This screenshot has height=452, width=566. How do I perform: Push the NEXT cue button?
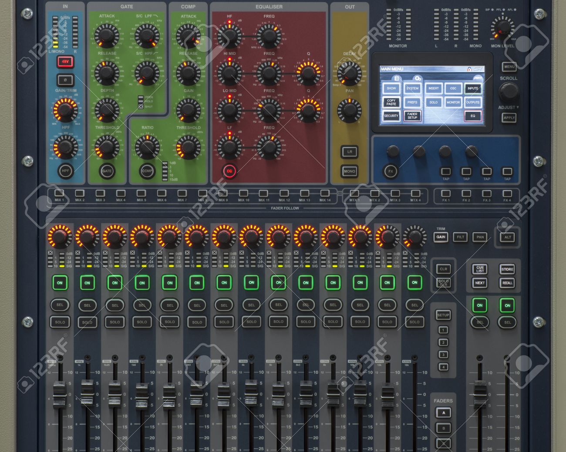480,283
